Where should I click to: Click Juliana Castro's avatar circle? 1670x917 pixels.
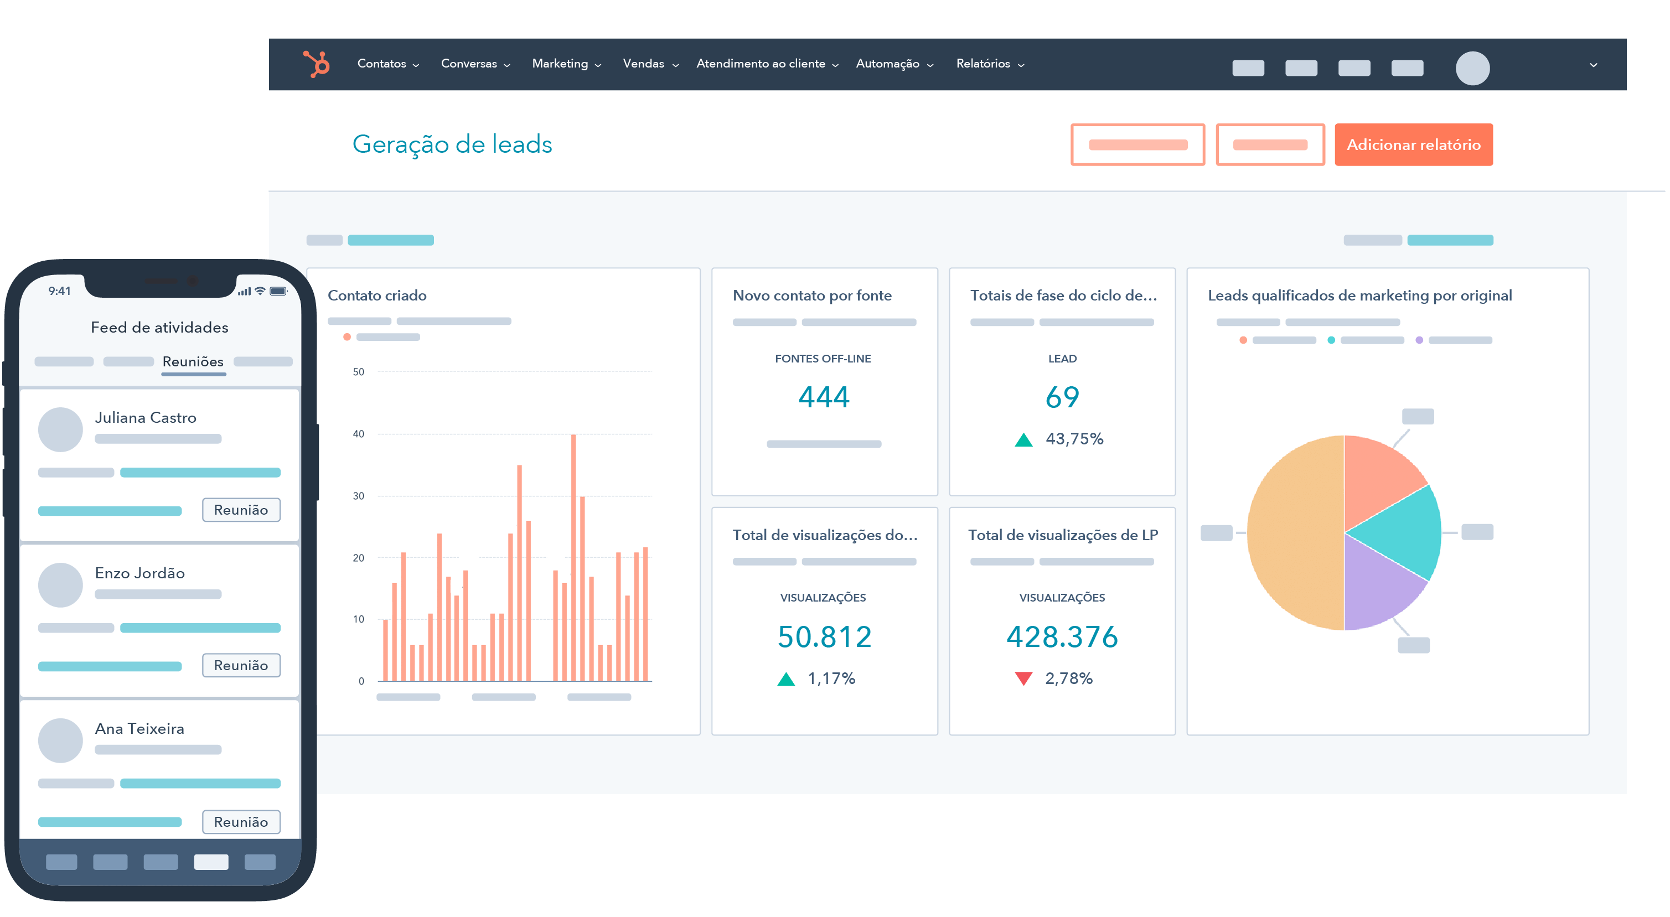point(60,429)
